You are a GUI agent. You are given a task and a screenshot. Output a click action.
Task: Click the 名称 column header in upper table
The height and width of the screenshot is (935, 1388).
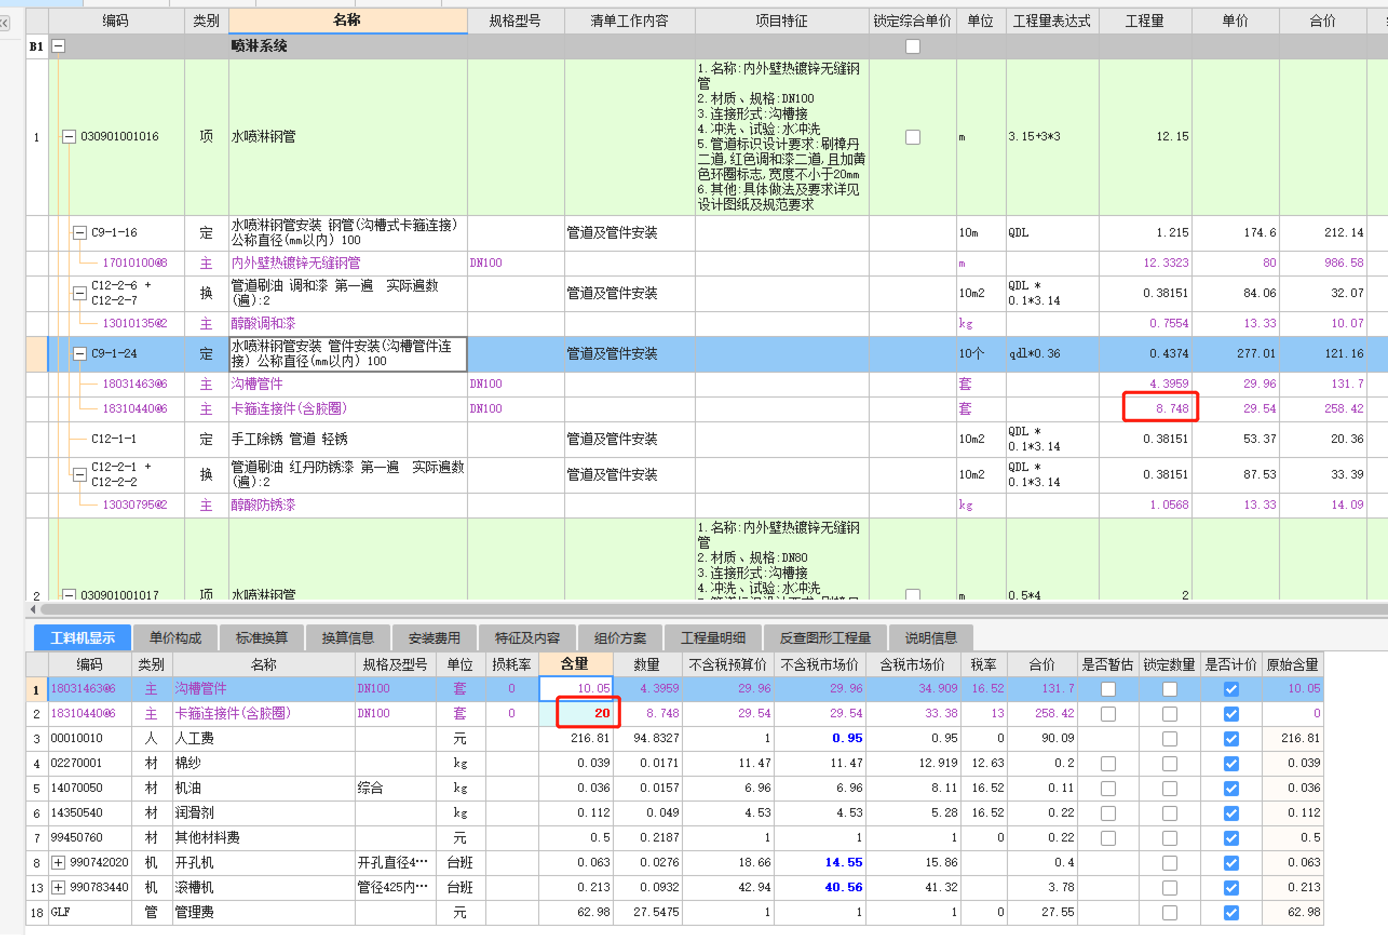click(x=348, y=21)
